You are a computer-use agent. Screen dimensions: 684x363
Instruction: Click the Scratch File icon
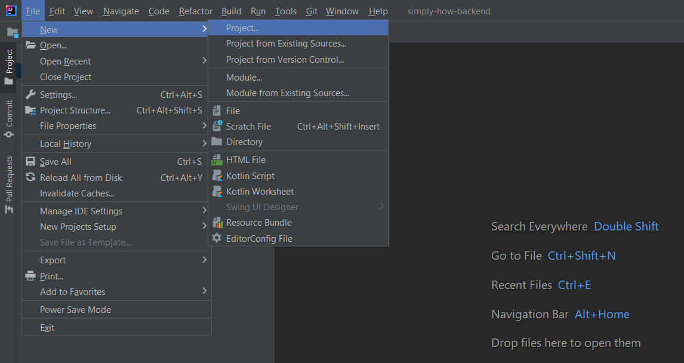(217, 126)
